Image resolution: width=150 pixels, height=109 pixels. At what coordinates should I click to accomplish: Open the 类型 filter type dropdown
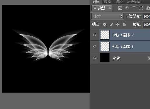point(102,8)
